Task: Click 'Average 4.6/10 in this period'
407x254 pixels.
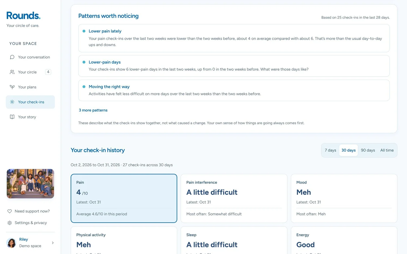Action: (102, 214)
